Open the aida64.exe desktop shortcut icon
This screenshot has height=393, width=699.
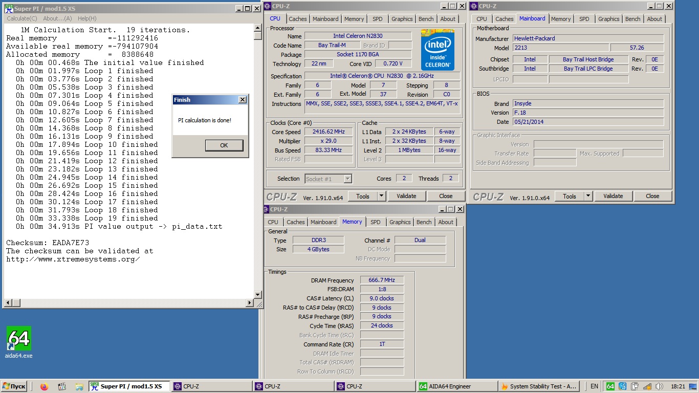18,342
